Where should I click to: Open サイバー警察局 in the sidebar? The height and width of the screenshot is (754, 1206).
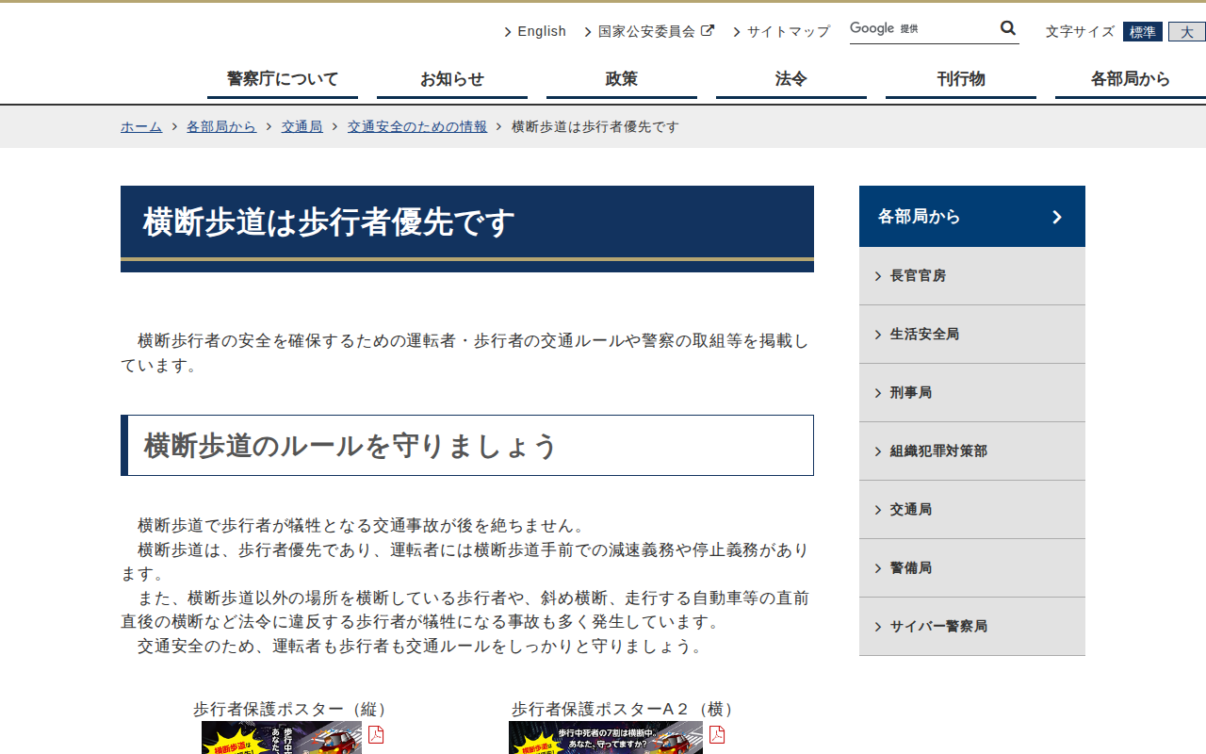[x=972, y=627]
